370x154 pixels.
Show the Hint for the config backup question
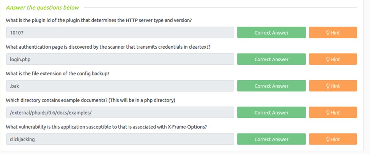click(333, 86)
